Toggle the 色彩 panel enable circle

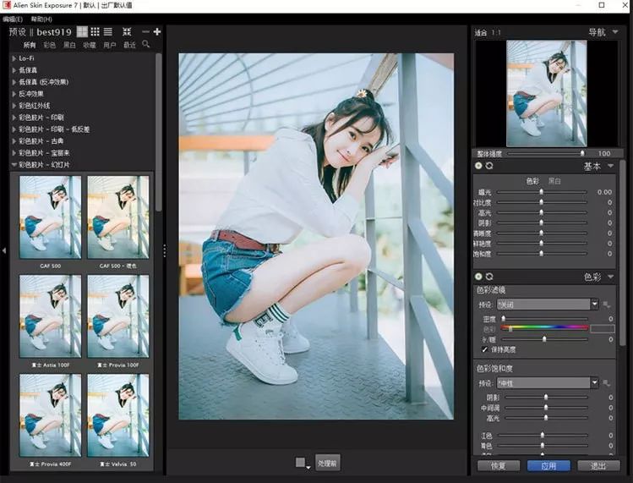(478, 277)
